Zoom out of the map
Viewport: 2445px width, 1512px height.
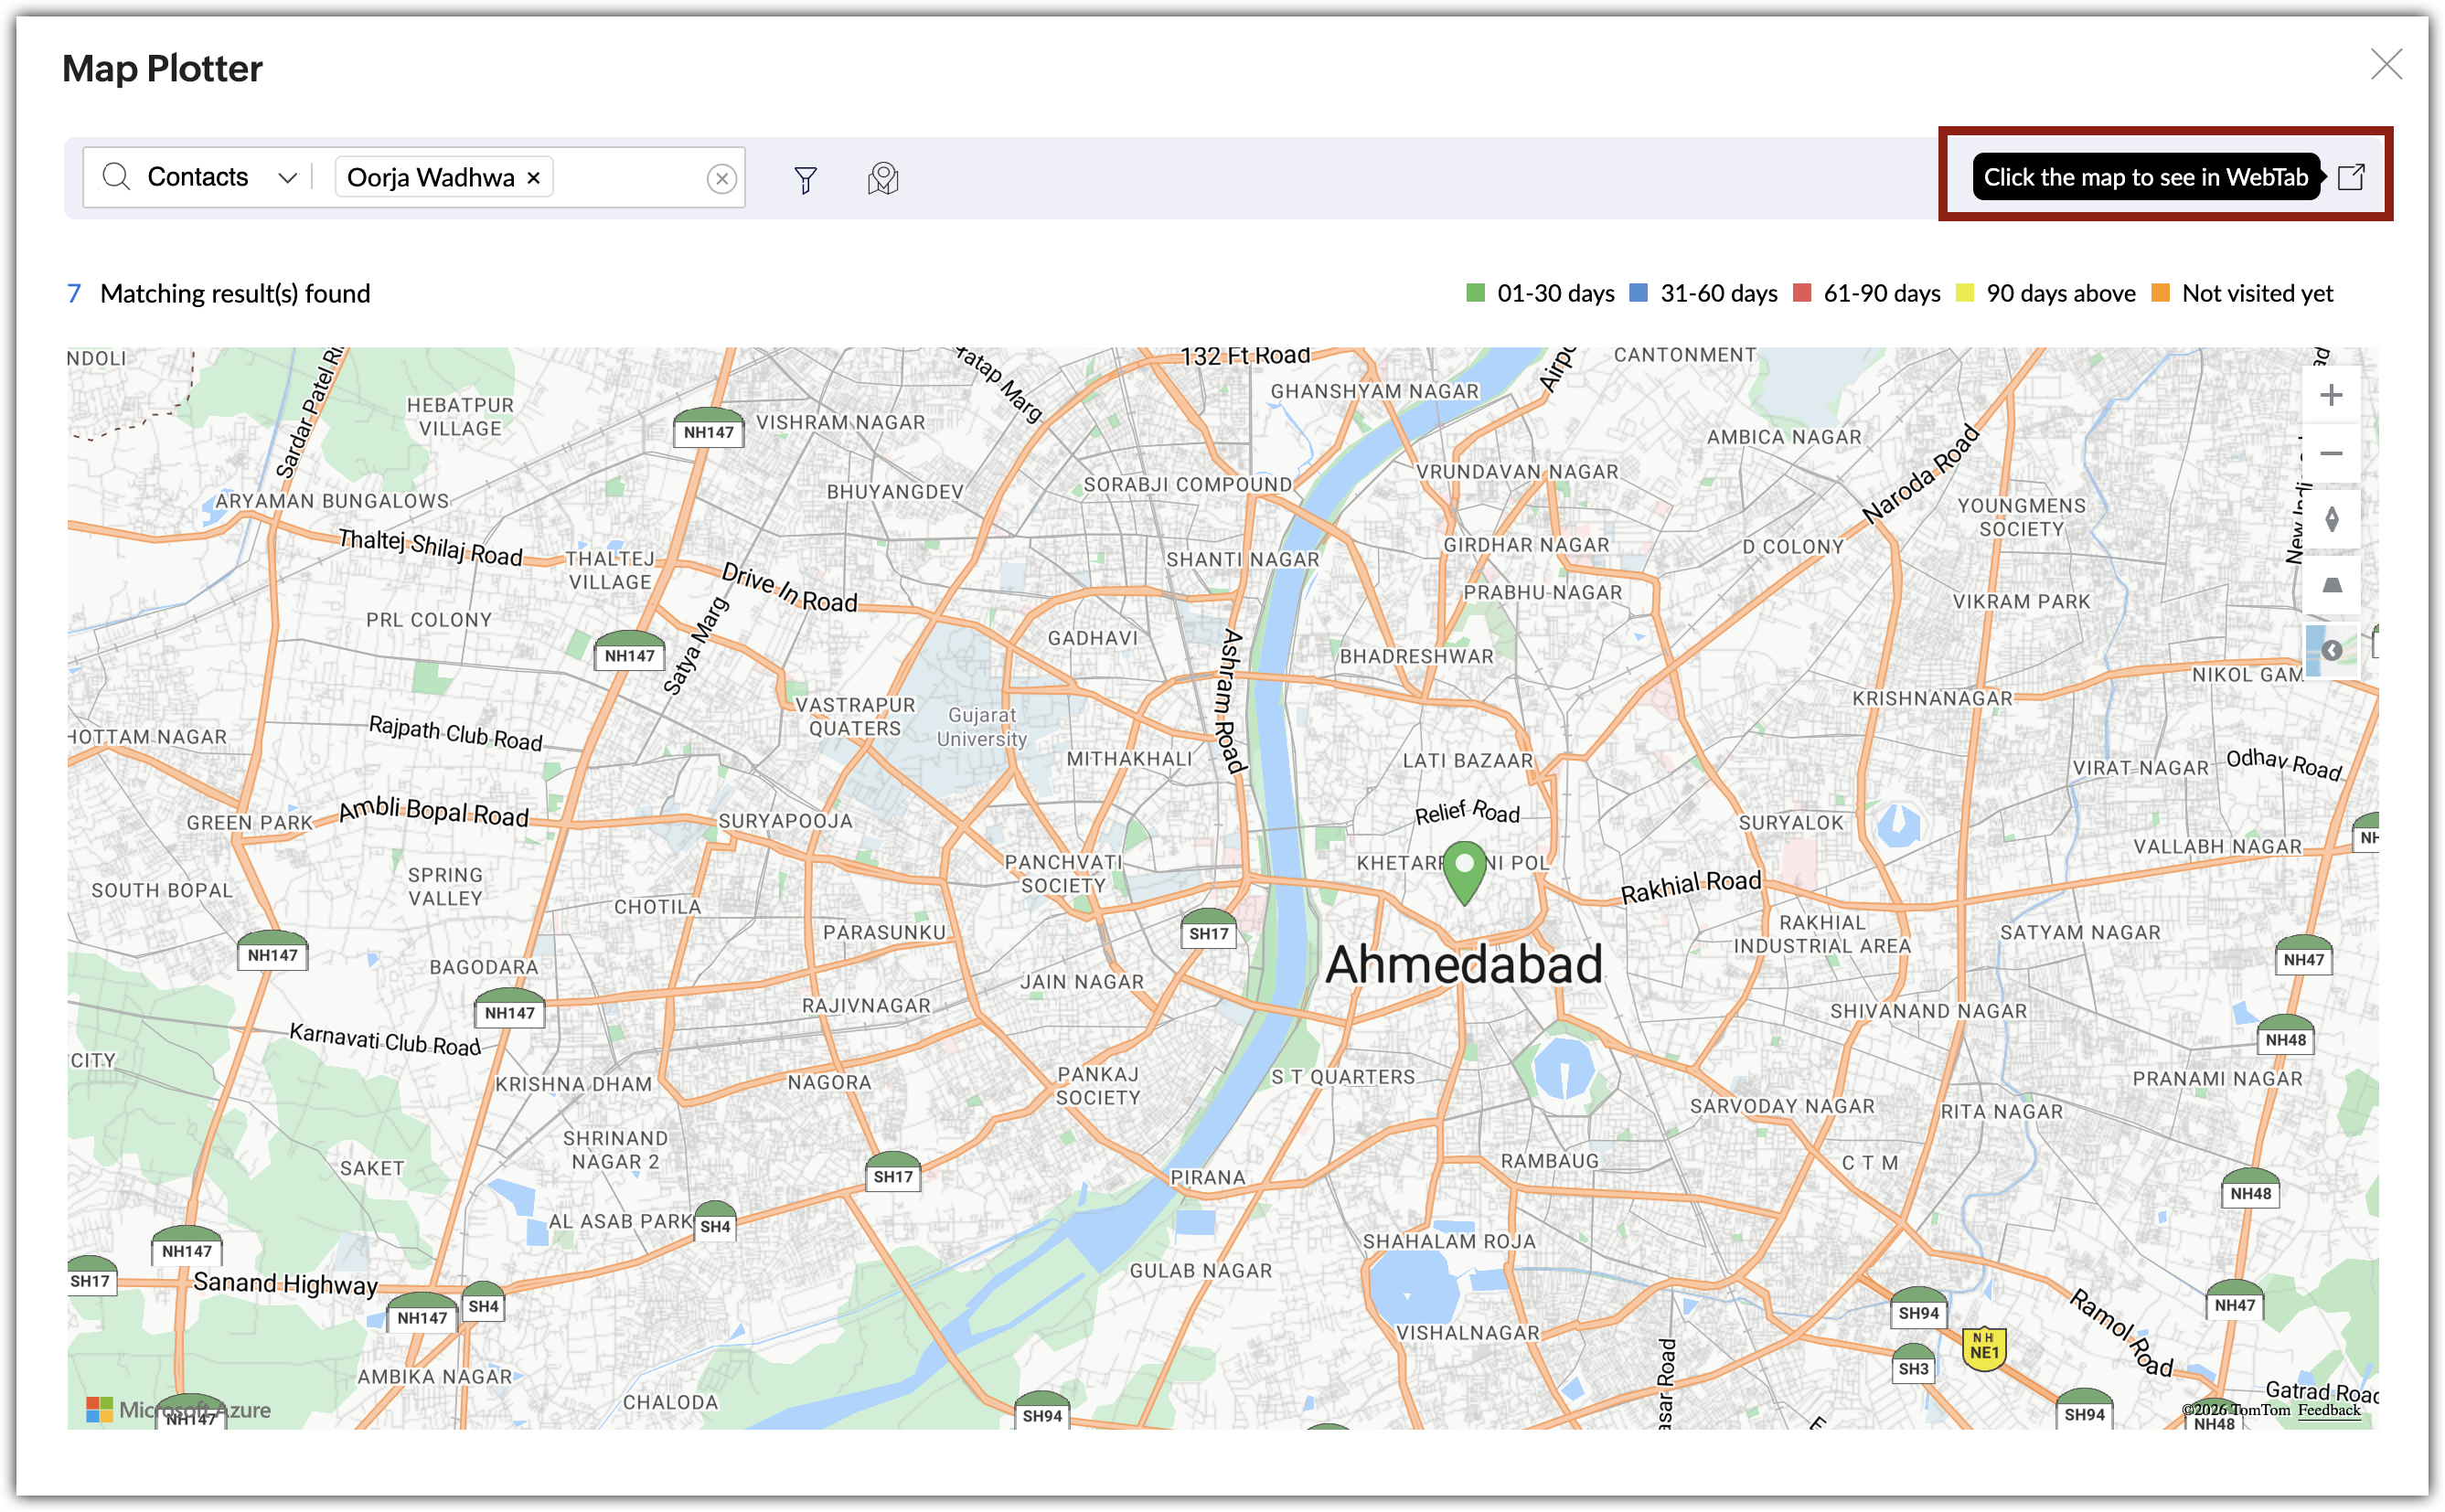click(2331, 453)
